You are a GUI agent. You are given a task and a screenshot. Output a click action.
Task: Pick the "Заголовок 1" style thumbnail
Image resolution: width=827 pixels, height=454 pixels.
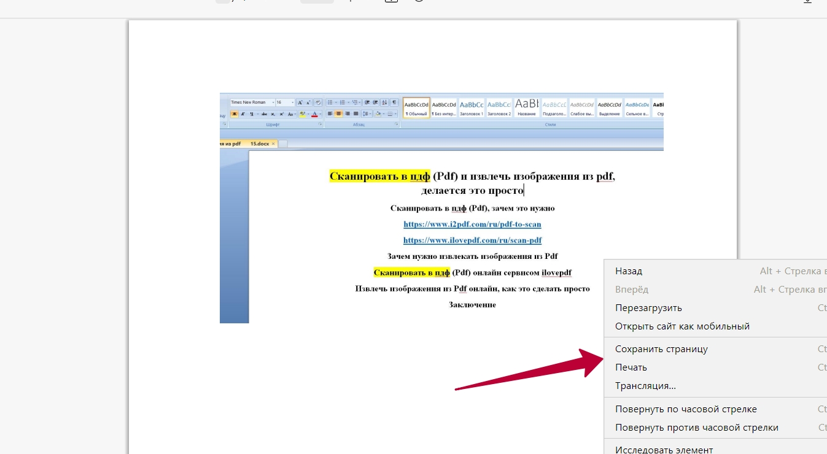pos(472,107)
